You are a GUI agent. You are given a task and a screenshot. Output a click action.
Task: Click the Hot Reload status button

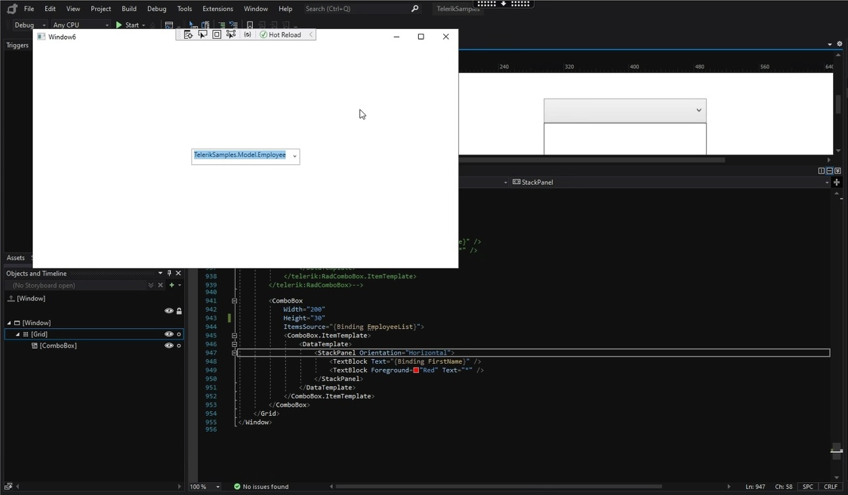[x=280, y=35]
